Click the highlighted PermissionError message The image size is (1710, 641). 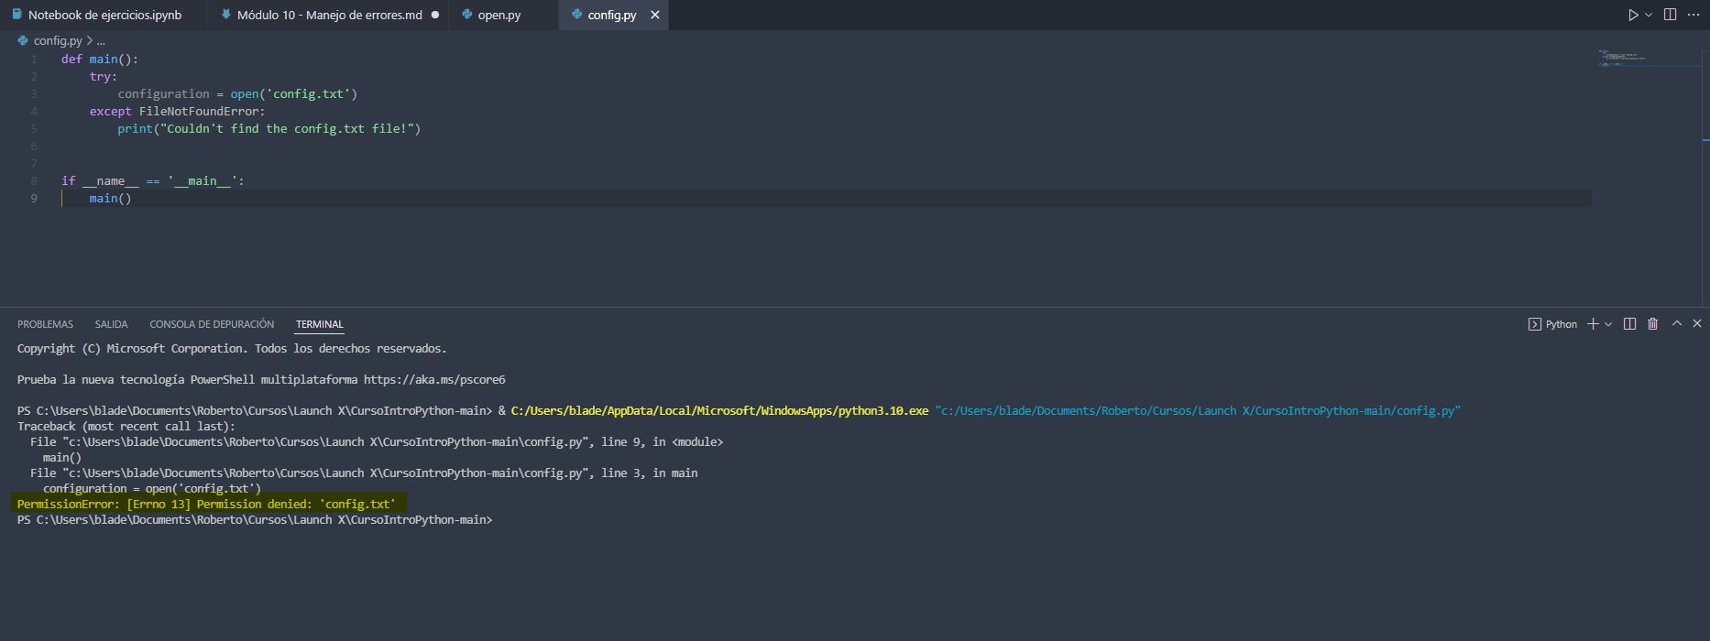(206, 505)
